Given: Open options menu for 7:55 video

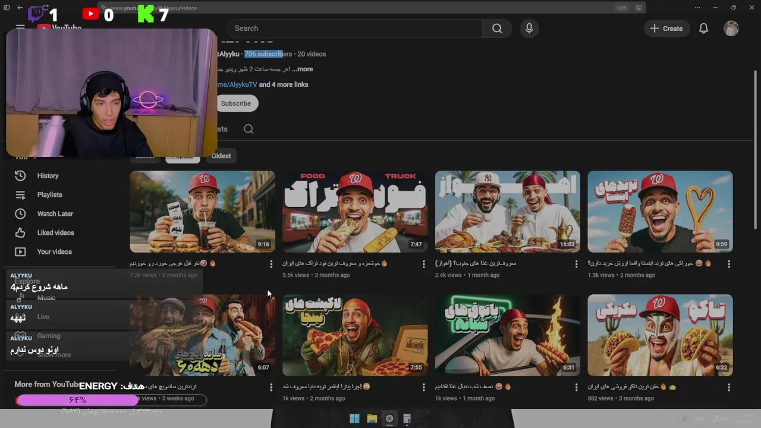Looking at the screenshot, I should [424, 388].
